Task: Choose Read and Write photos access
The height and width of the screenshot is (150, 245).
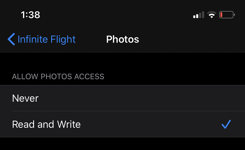Action: coord(46,124)
